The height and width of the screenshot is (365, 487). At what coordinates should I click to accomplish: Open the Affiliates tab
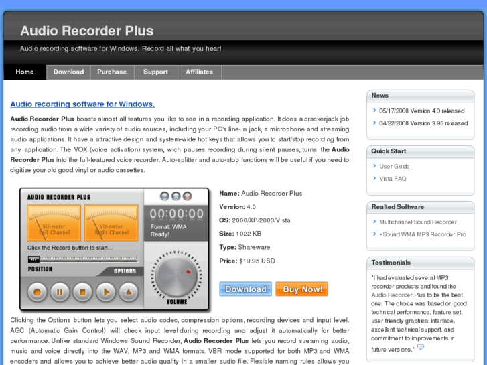pyautogui.click(x=200, y=72)
